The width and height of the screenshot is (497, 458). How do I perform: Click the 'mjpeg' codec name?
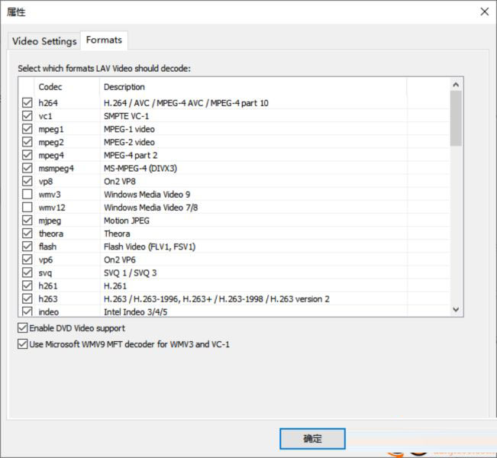(50, 221)
